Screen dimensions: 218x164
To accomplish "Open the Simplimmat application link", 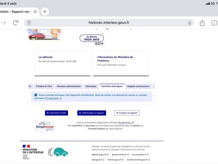I will tap(126, 122).
